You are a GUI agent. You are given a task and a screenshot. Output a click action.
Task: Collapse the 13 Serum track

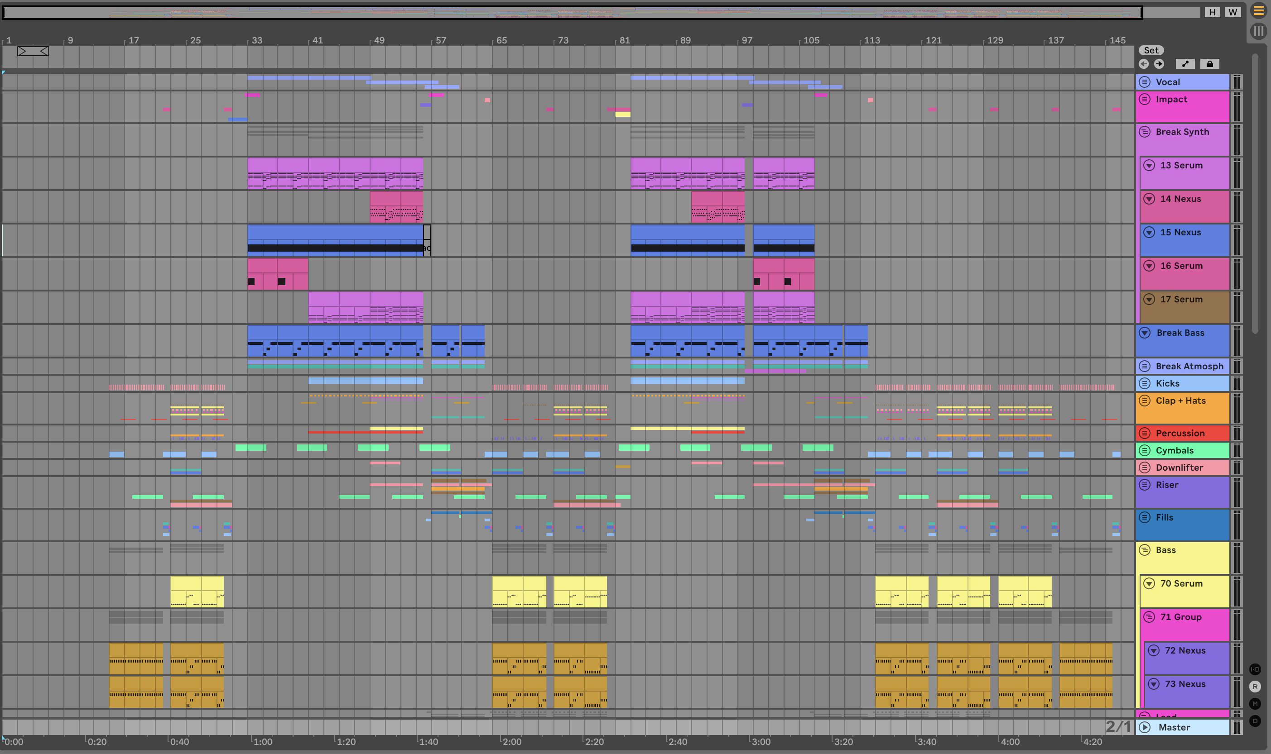click(x=1149, y=165)
